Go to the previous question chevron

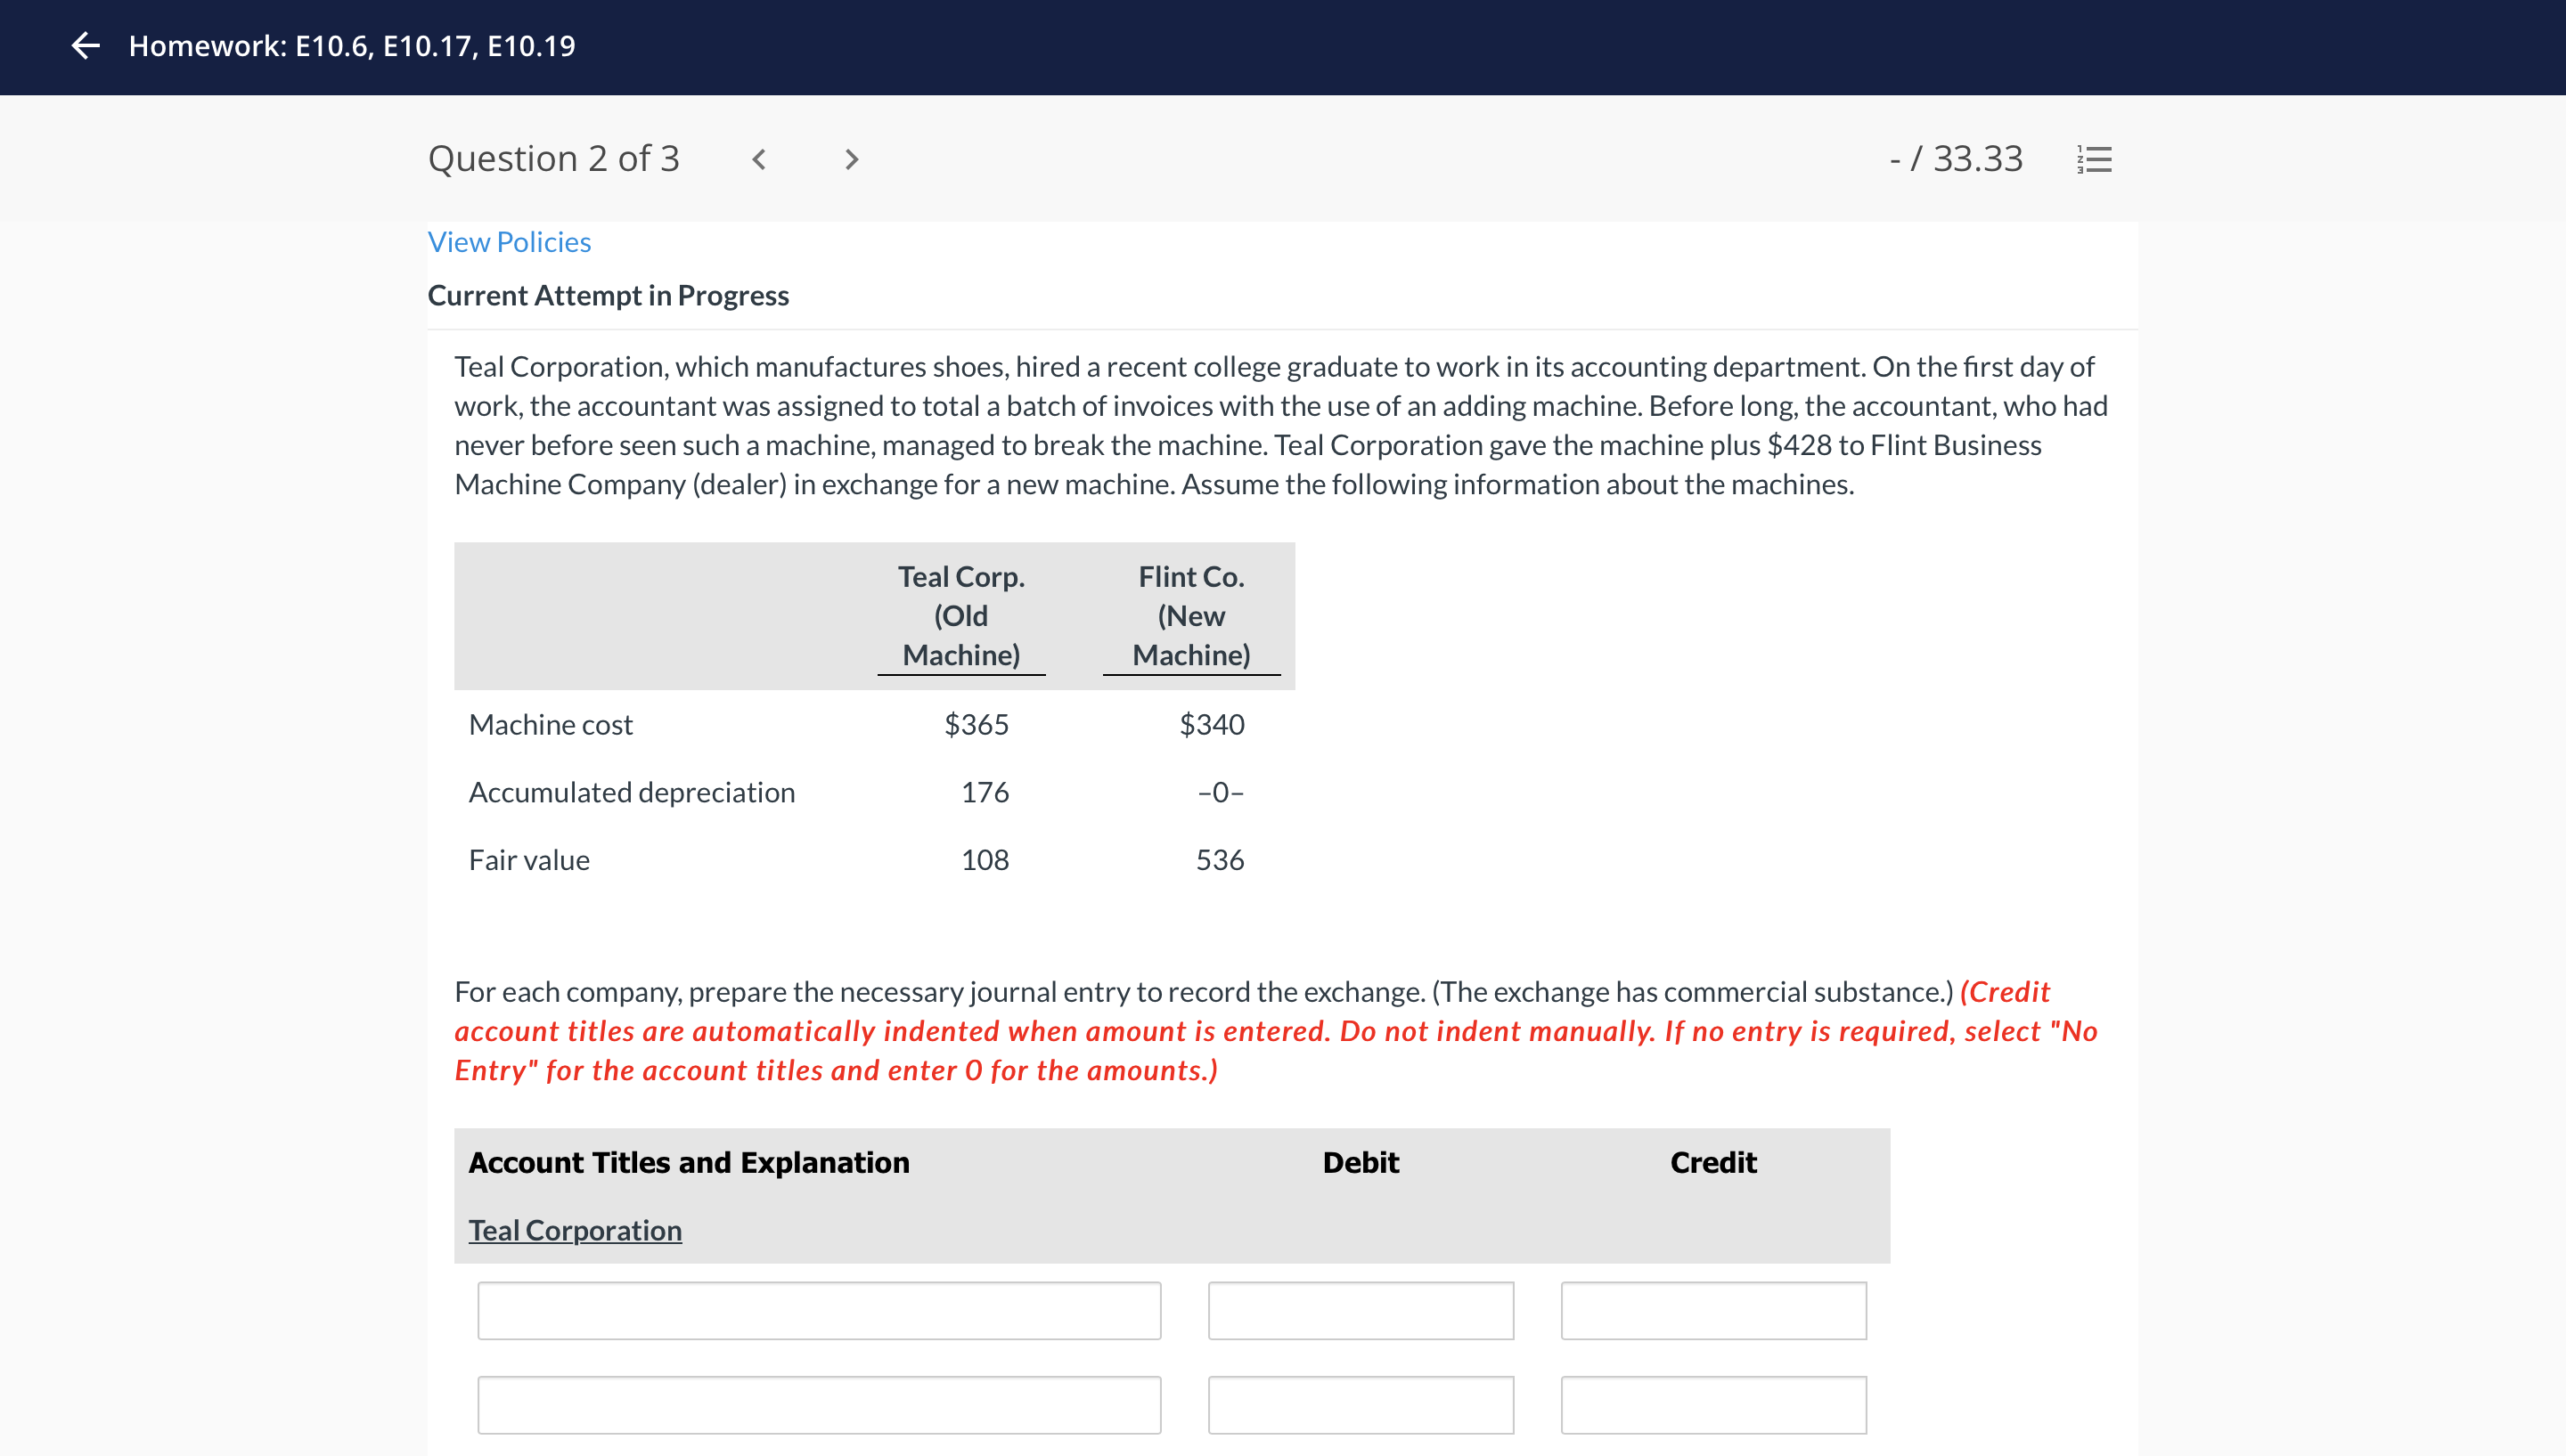pos(759,159)
